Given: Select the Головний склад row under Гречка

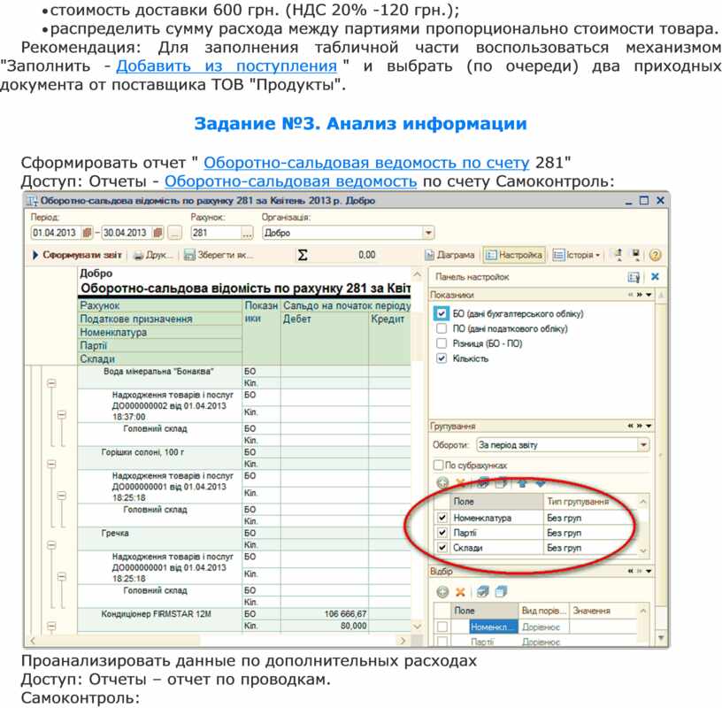Looking at the screenshot, I should tap(160, 596).
